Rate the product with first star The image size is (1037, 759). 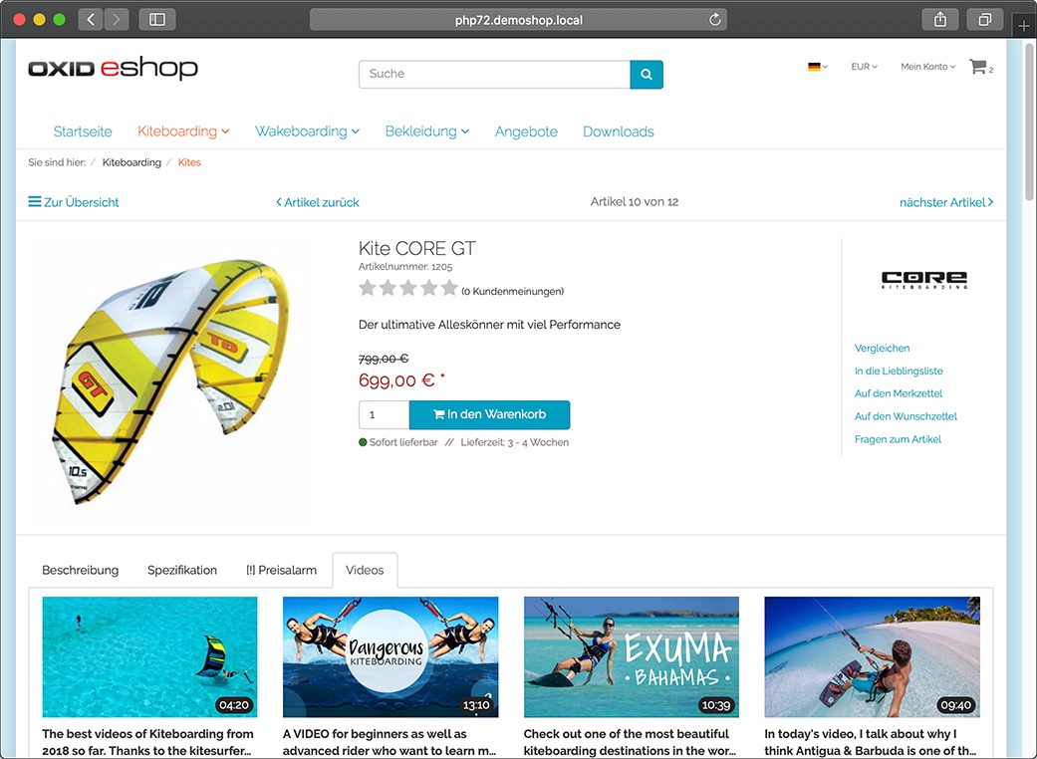tap(367, 288)
